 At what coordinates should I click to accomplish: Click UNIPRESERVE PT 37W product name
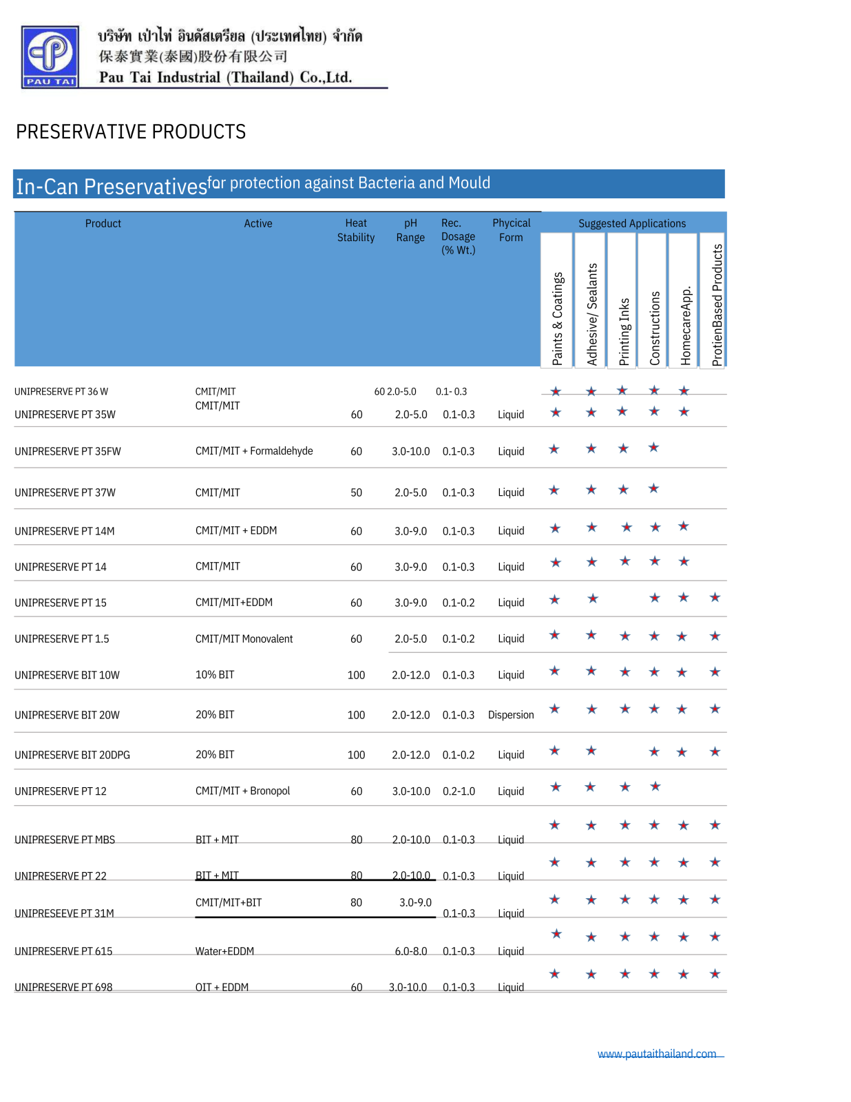pos(65,492)
